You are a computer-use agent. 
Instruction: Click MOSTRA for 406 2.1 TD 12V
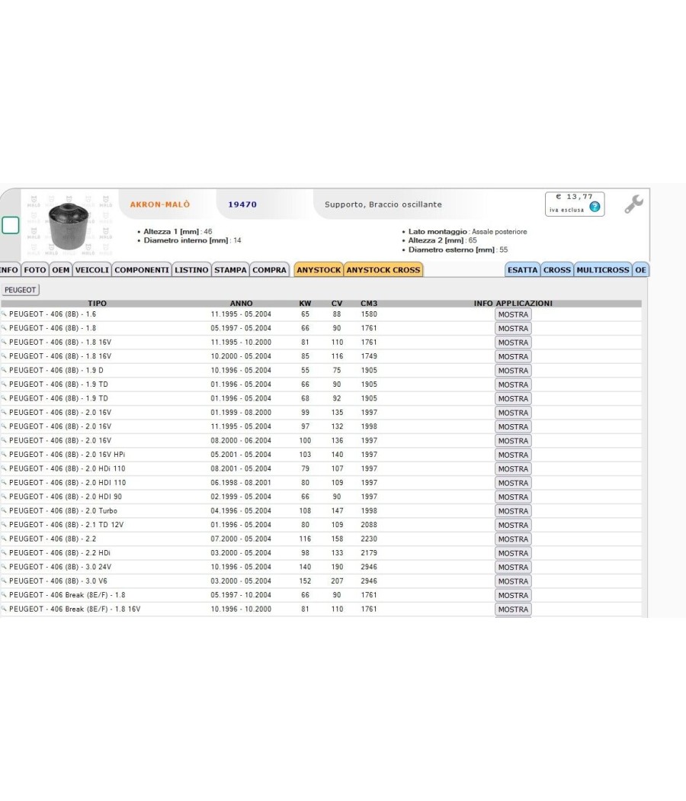point(513,525)
